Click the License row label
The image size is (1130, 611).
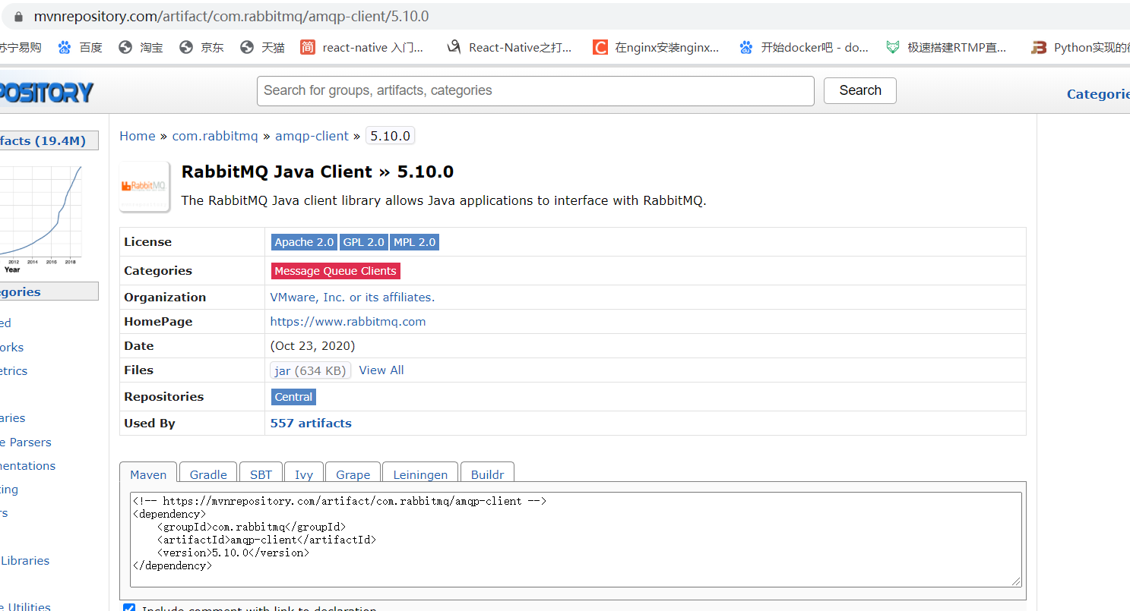[x=148, y=242]
